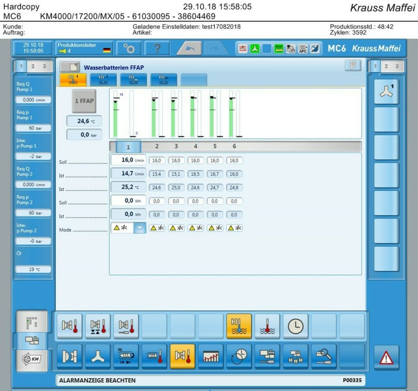Click the Mode symbol of circuit 2
The image size is (418, 391).
pos(157,228)
